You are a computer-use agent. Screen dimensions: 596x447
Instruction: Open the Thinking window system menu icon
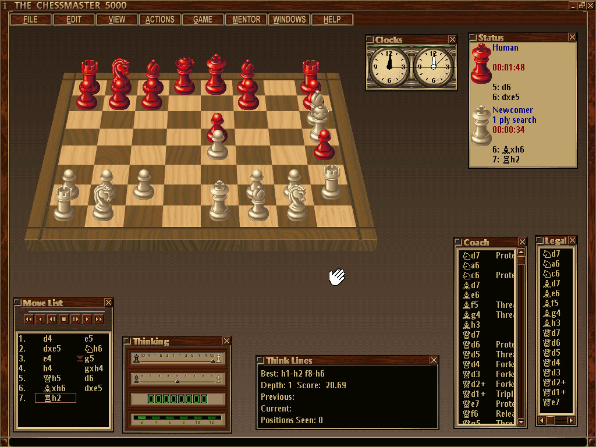(127, 340)
